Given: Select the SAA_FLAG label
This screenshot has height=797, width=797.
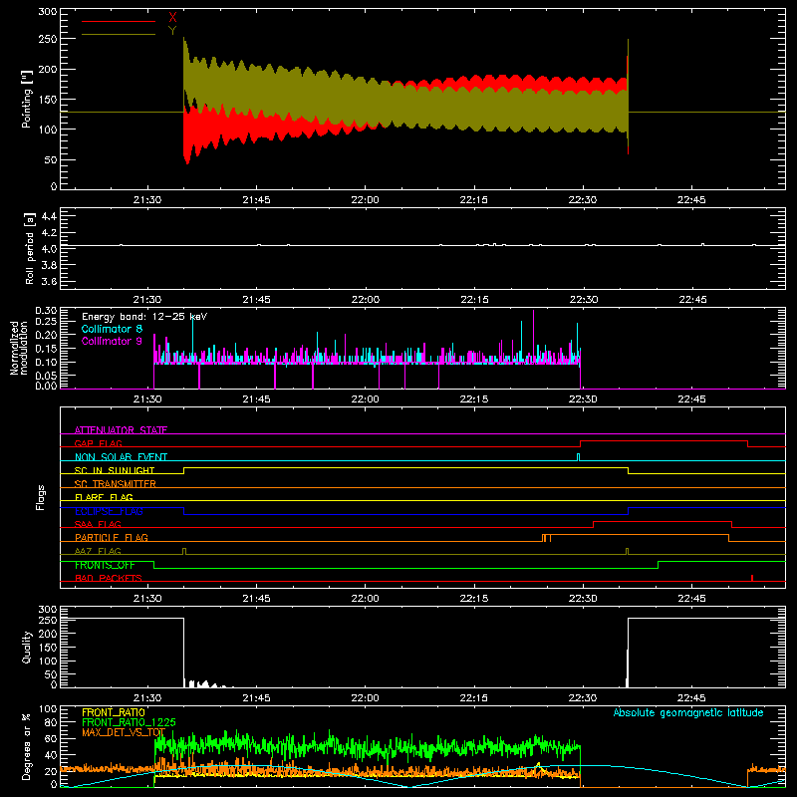Looking at the screenshot, I should click(x=98, y=524).
